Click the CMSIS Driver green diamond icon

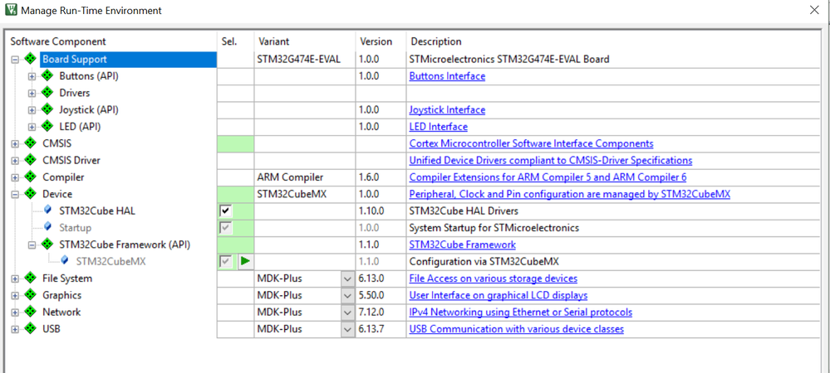point(31,160)
